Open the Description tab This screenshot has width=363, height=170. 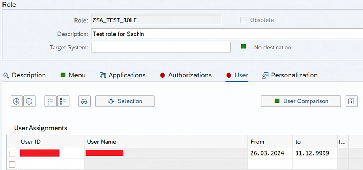[24, 75]
